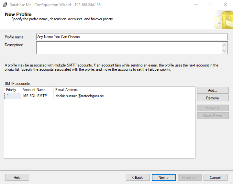233x184 pixels.
Task: Focus the Profile name text field
Action: click(x=132, y=37)
